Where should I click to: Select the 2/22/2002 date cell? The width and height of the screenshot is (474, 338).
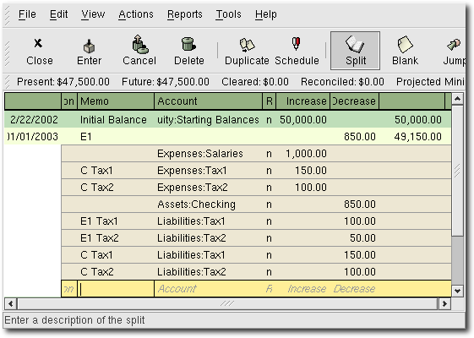click(34, 120)
